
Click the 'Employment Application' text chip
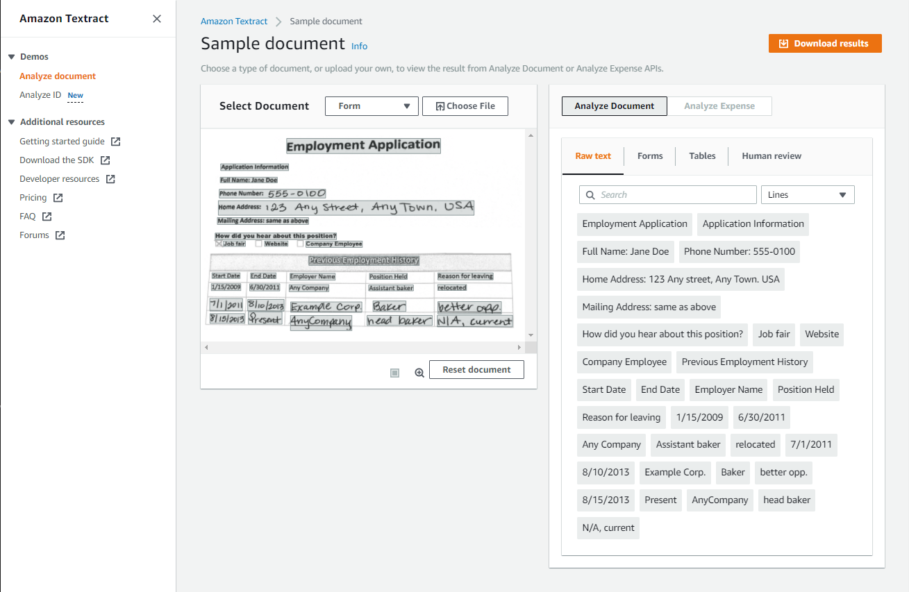point(635,224)
